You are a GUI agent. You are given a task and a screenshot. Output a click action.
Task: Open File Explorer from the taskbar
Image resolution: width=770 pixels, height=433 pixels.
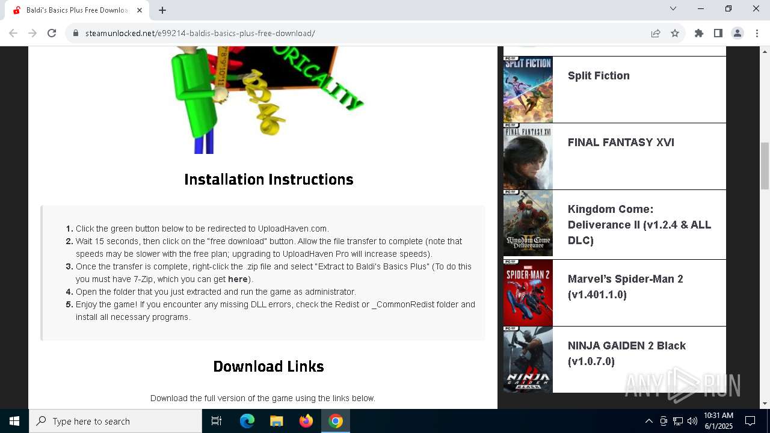(277, 421)
